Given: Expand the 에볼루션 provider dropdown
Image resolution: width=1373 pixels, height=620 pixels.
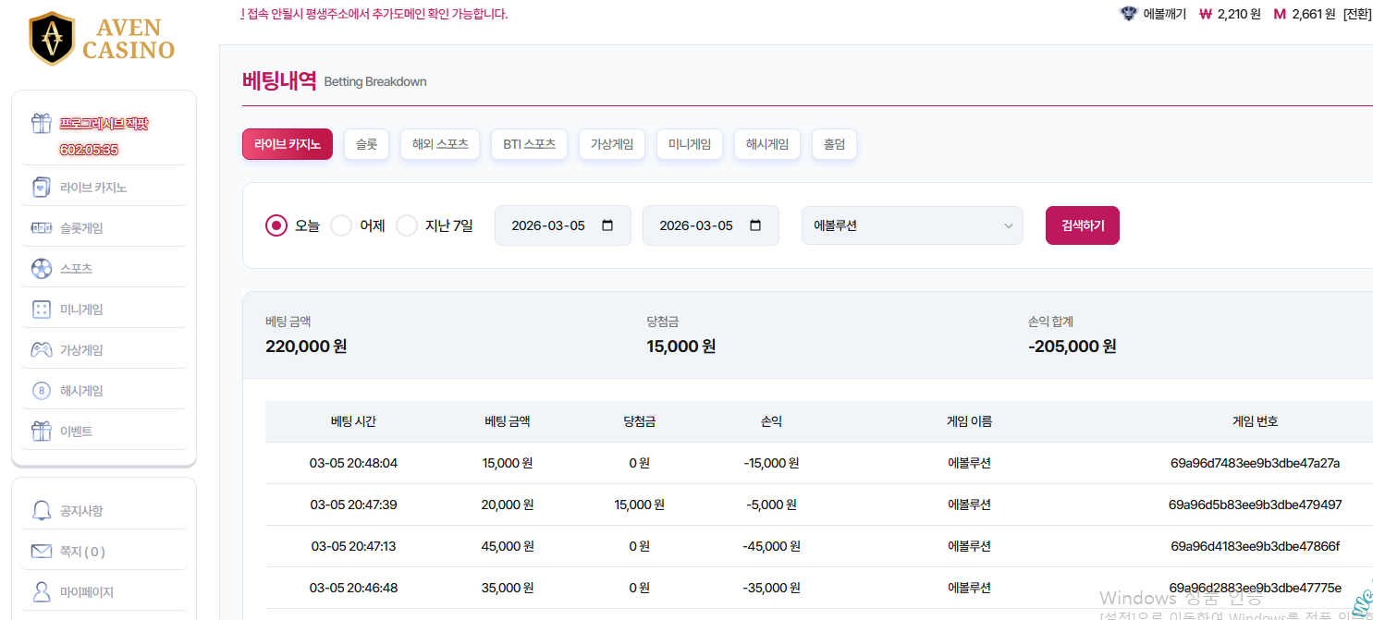Looking at the screenshot, I should (912, 225).
